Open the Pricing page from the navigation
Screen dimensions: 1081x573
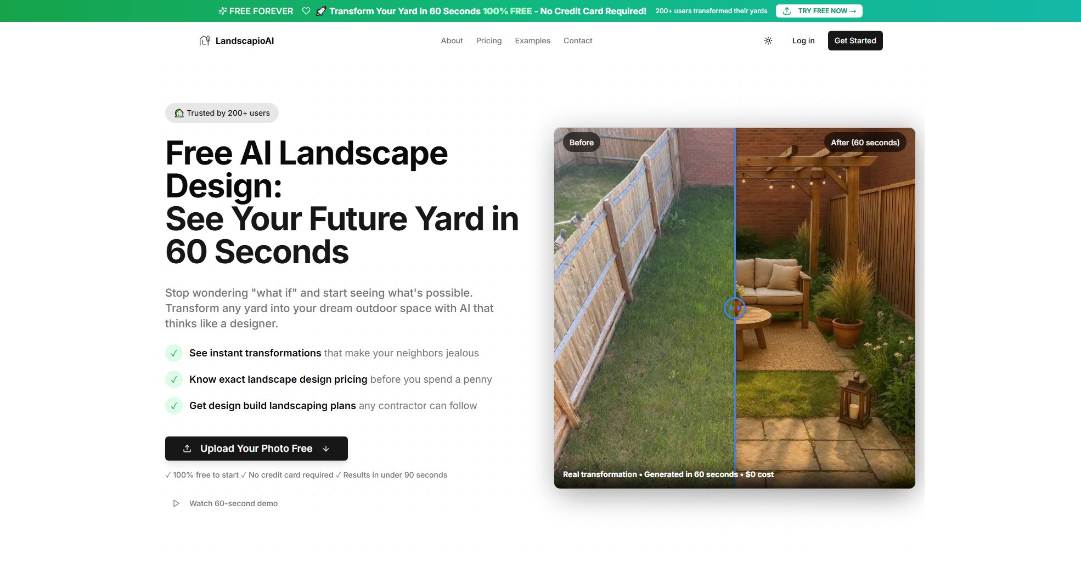pos(488,40)
